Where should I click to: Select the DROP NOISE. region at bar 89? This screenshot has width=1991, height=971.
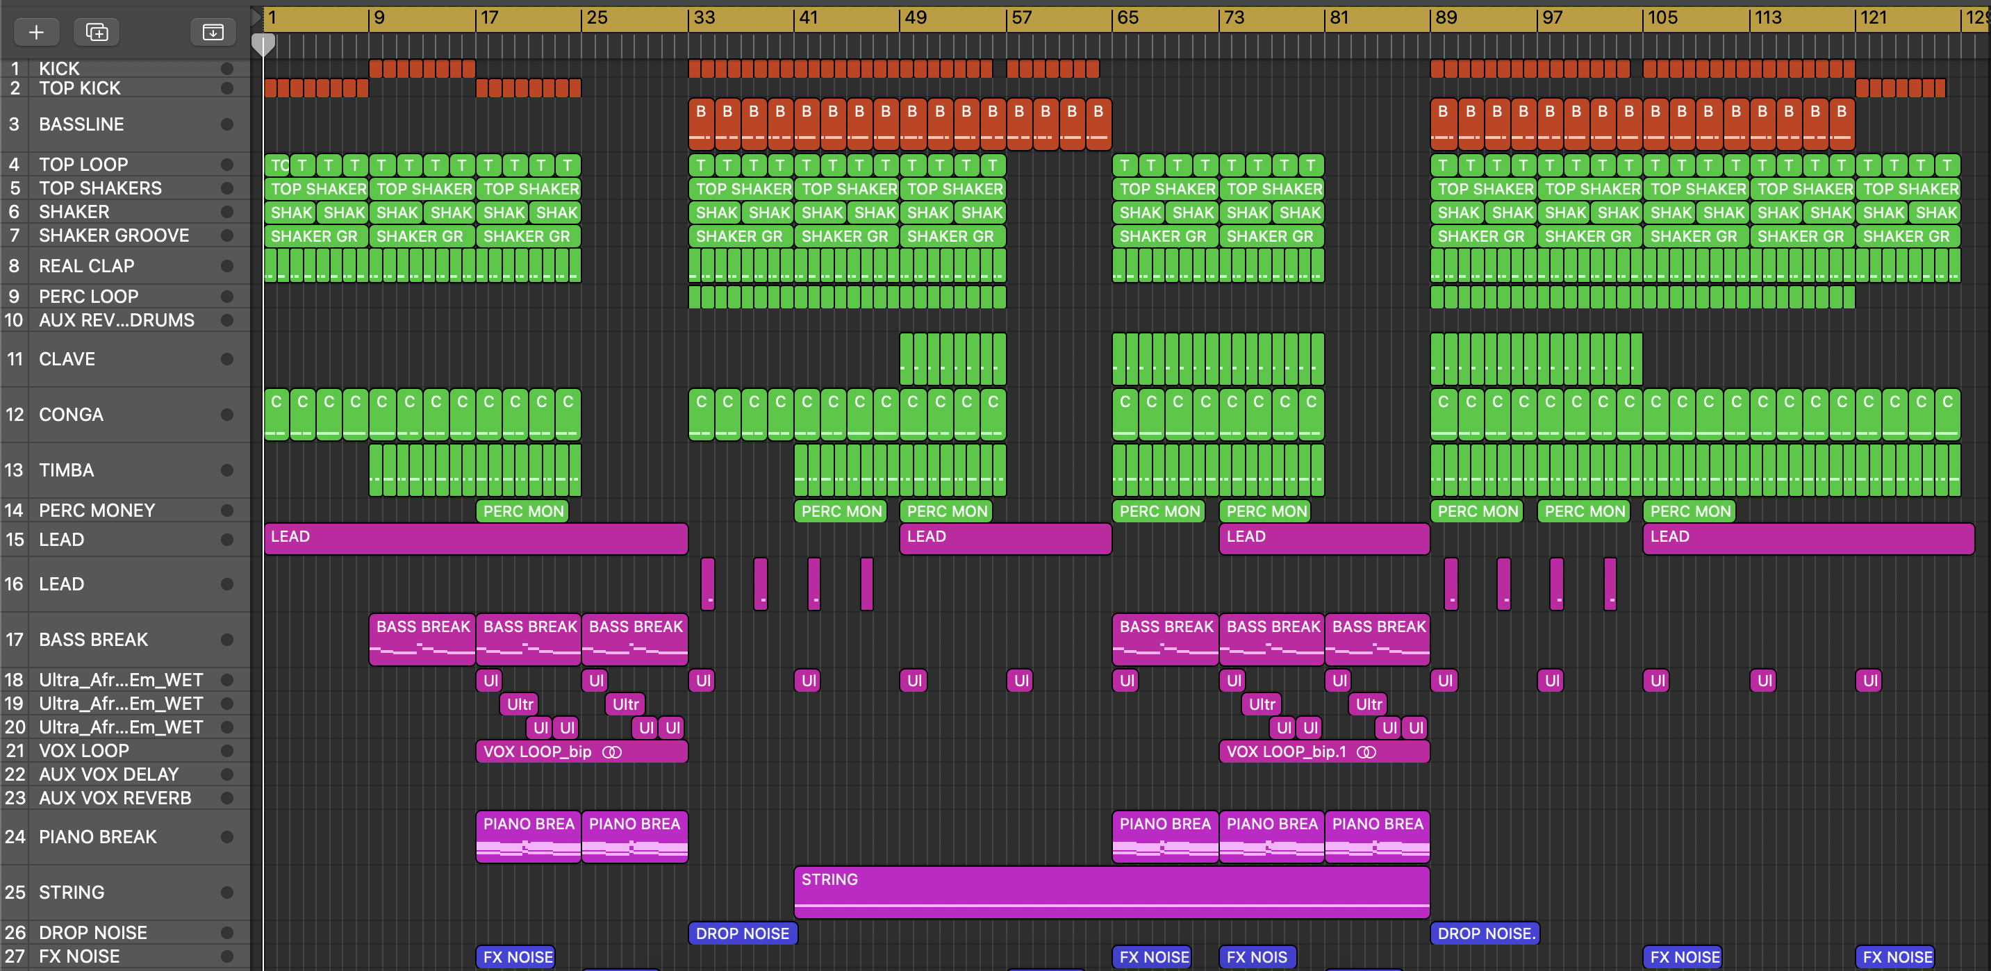tap(1485, 933)
